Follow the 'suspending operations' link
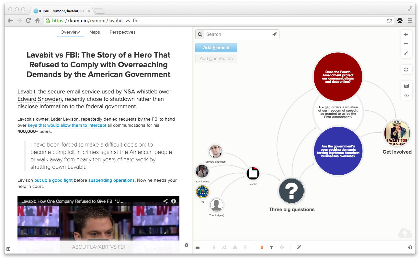 click(111, 180)
